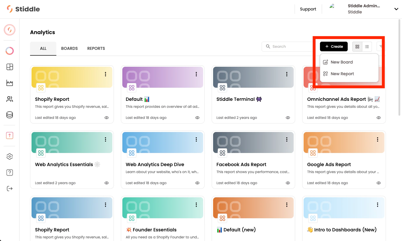Toggle eye icon on Omnichannel Ads Report card
The image size is (402, 241).
[379, 118]
